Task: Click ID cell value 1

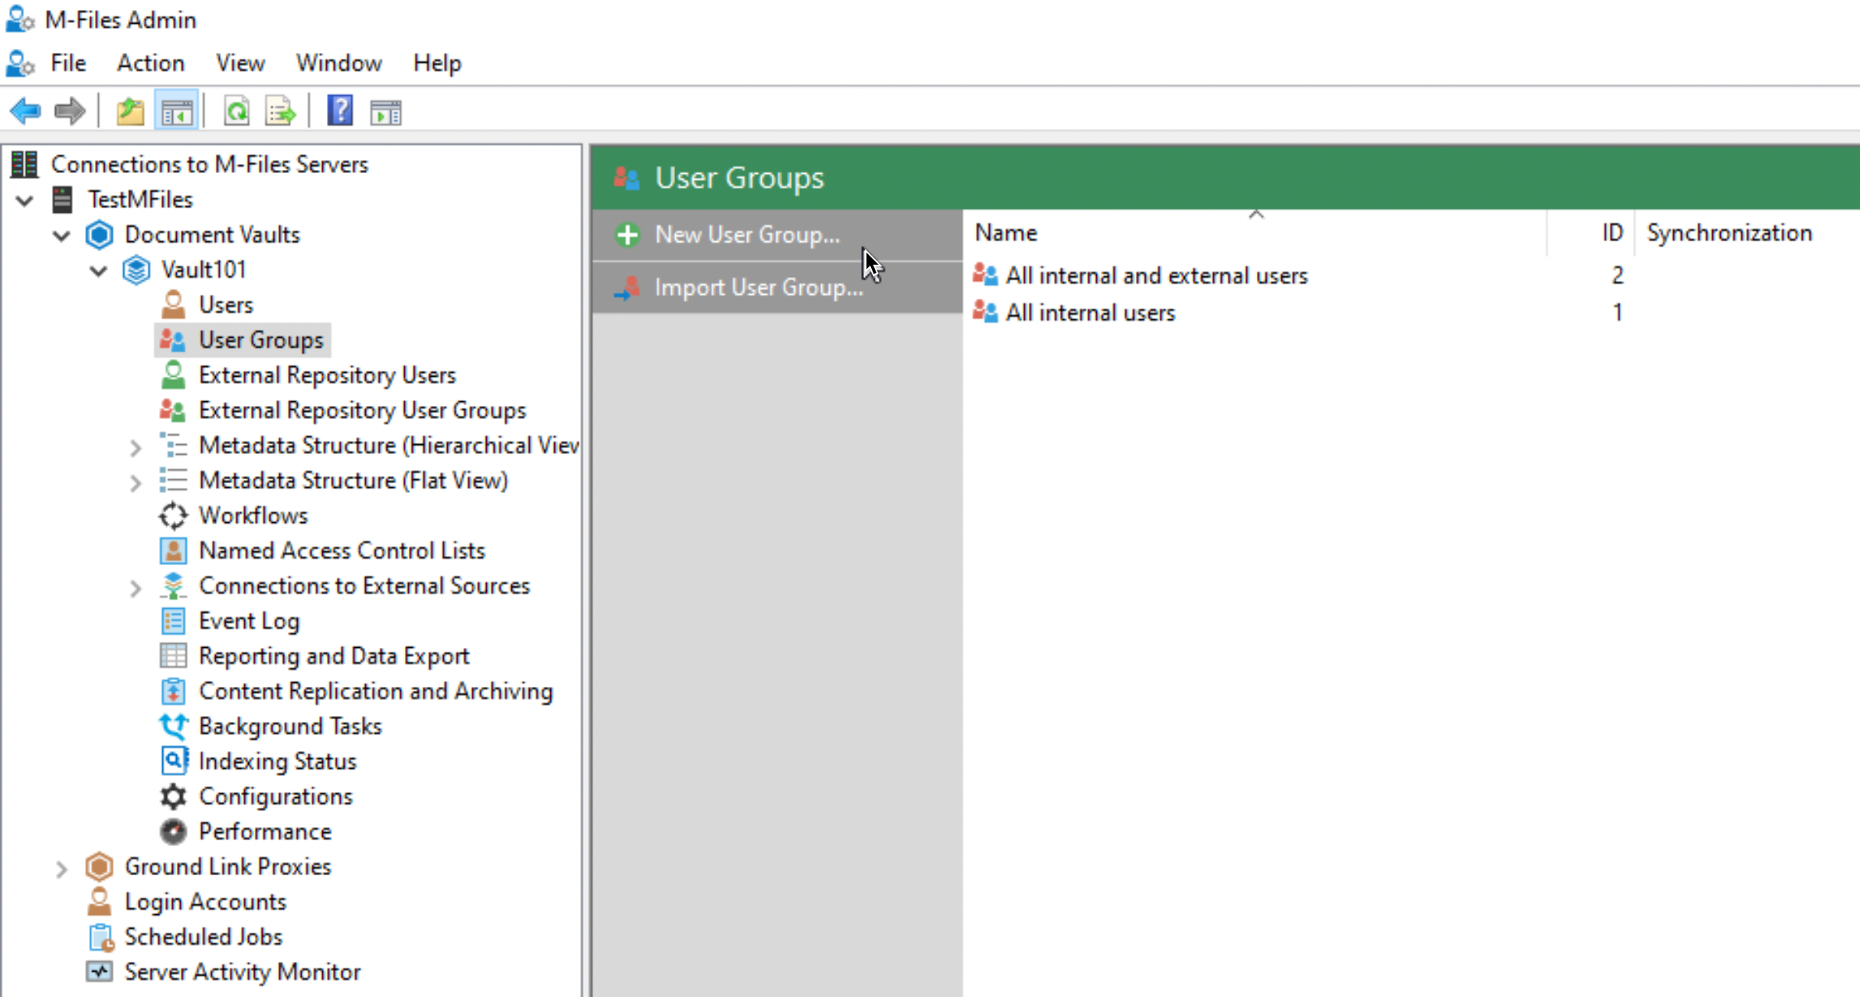Action: (x=1617, y=312)
